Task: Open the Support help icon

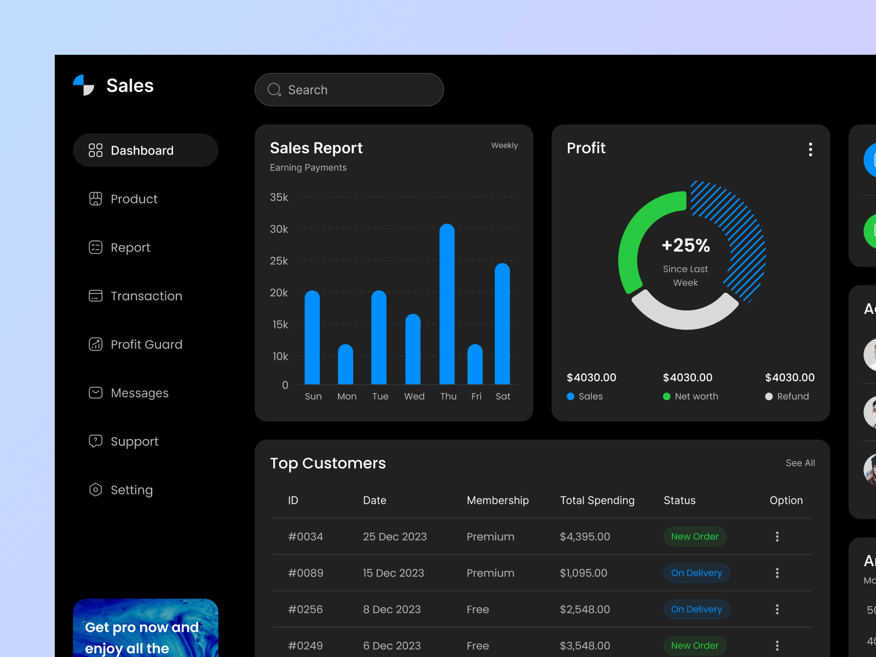Action: (x=96, y=441)
